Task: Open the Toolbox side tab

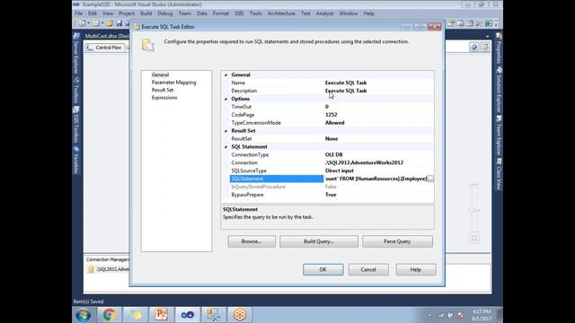Action: [76, 91]
